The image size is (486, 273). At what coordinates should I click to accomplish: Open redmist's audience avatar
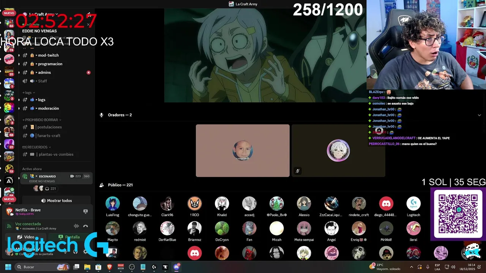(x=140, y=229)
